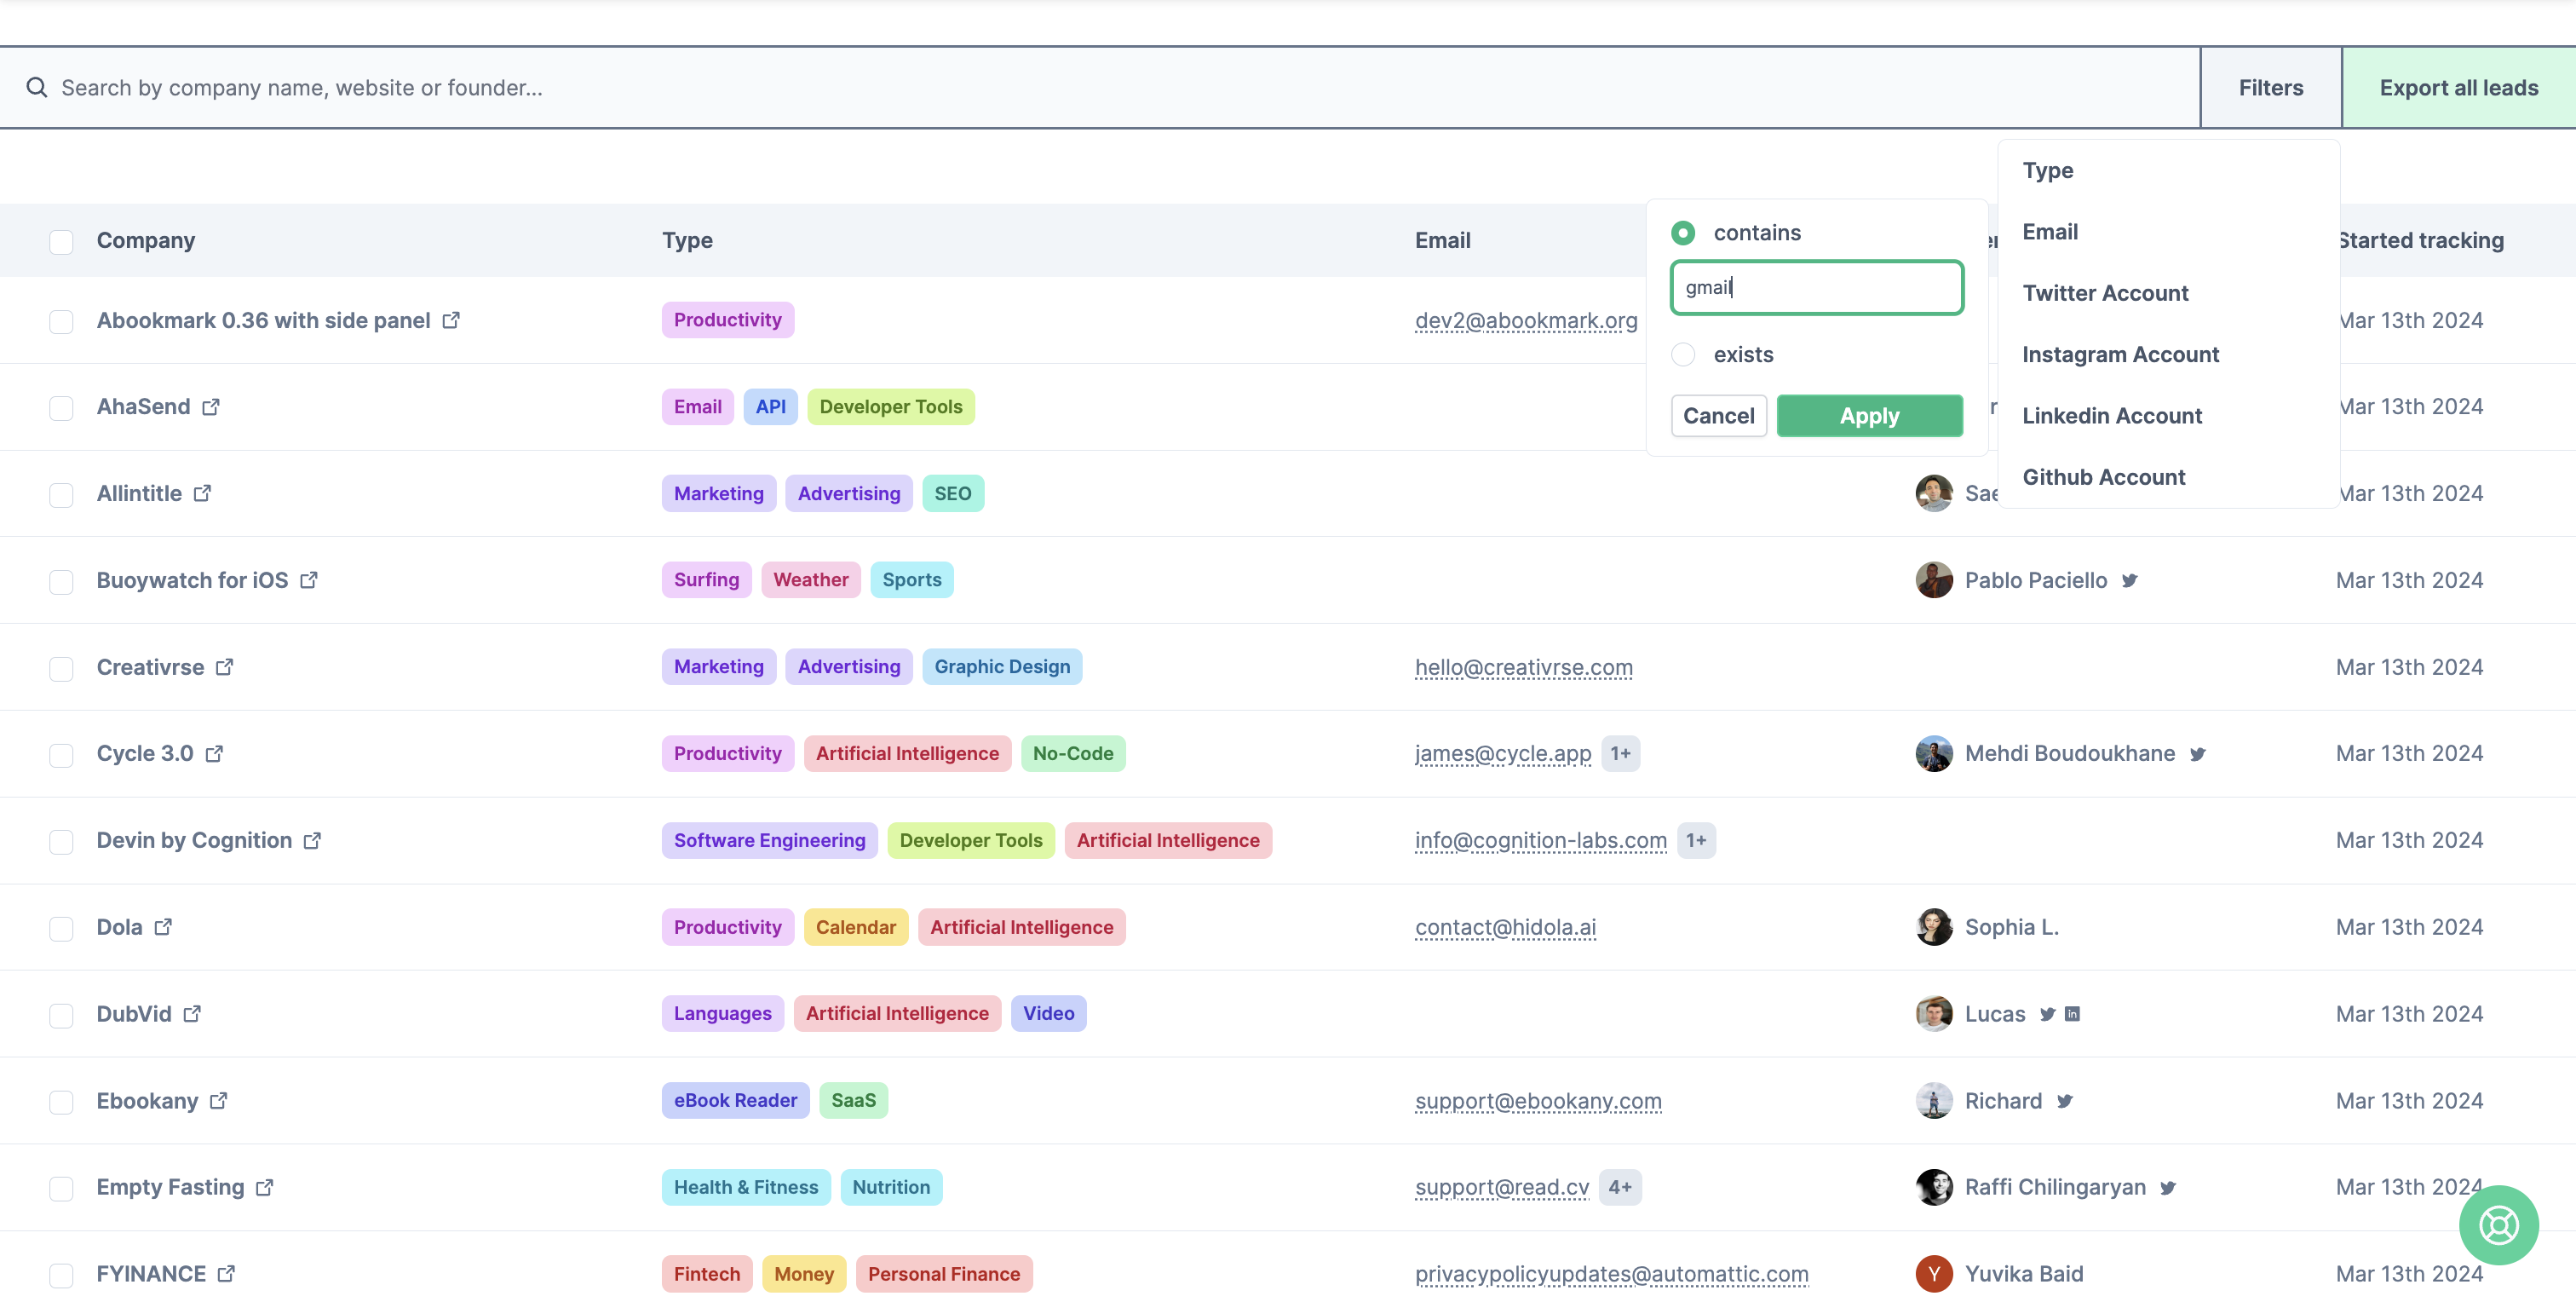
Task: Open contact@hidola.ai email link
Action: pos(1505,927)
